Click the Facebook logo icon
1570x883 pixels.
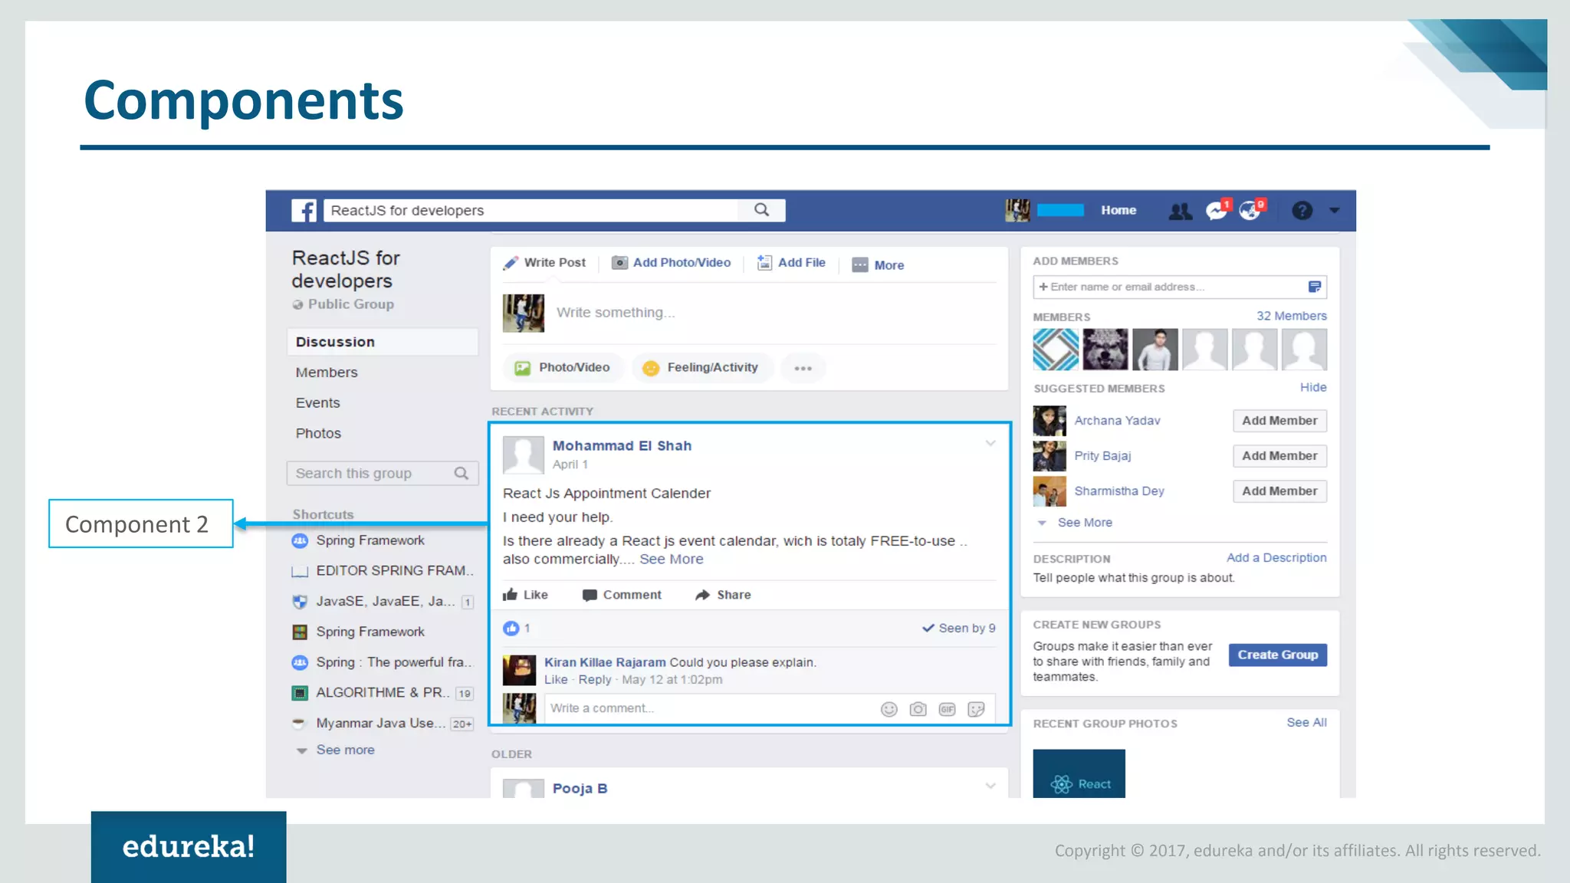tap(304, 210)
